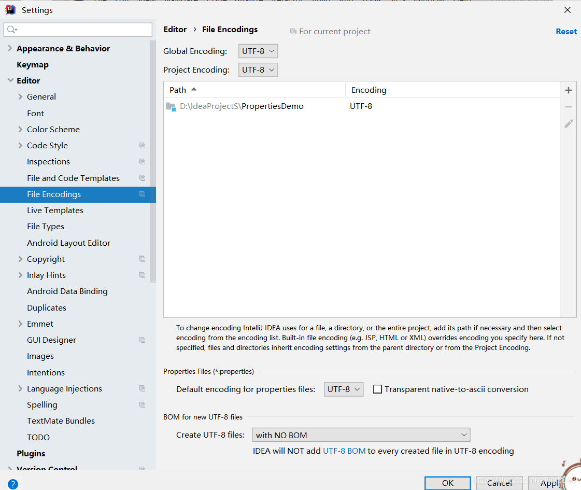The image size is (581, 490).
Task: Click the Encoding column header
Action: 452,90
